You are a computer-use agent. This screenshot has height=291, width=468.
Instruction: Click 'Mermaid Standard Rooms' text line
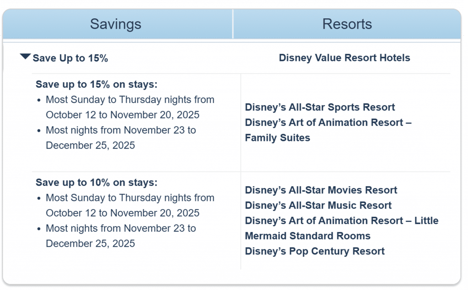click(308, 236)
